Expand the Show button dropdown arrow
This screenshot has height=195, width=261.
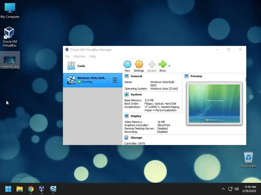pyautogui.click(x=169, y=66)
